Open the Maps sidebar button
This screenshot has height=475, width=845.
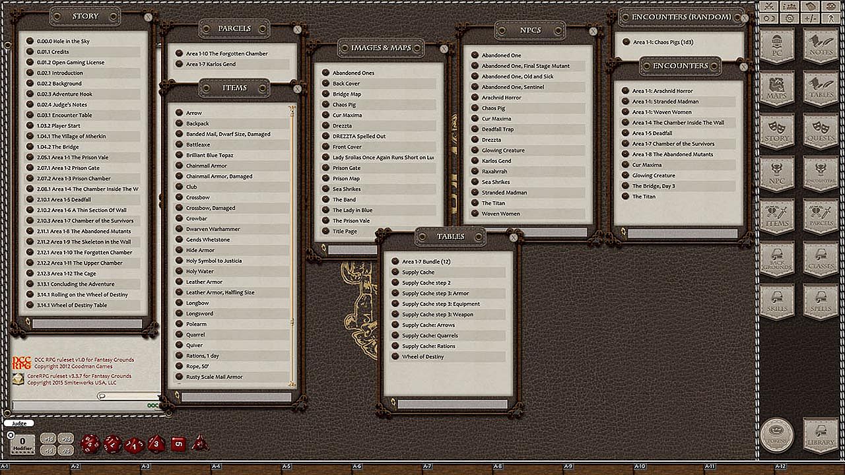pos(777,90)
